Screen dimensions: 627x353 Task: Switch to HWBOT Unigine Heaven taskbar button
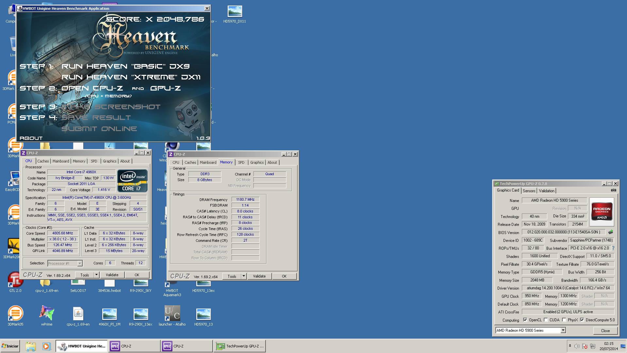click(82, 346)
